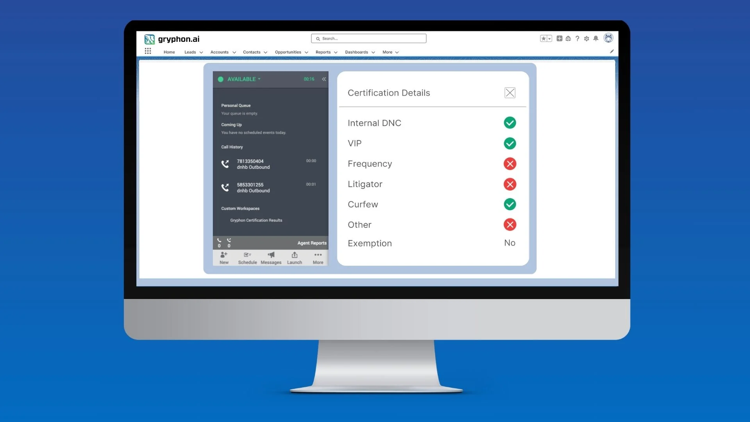Open the notifications bell
Image resolution: width=750 pixels, height=422 pixels.
coord(596,38)
